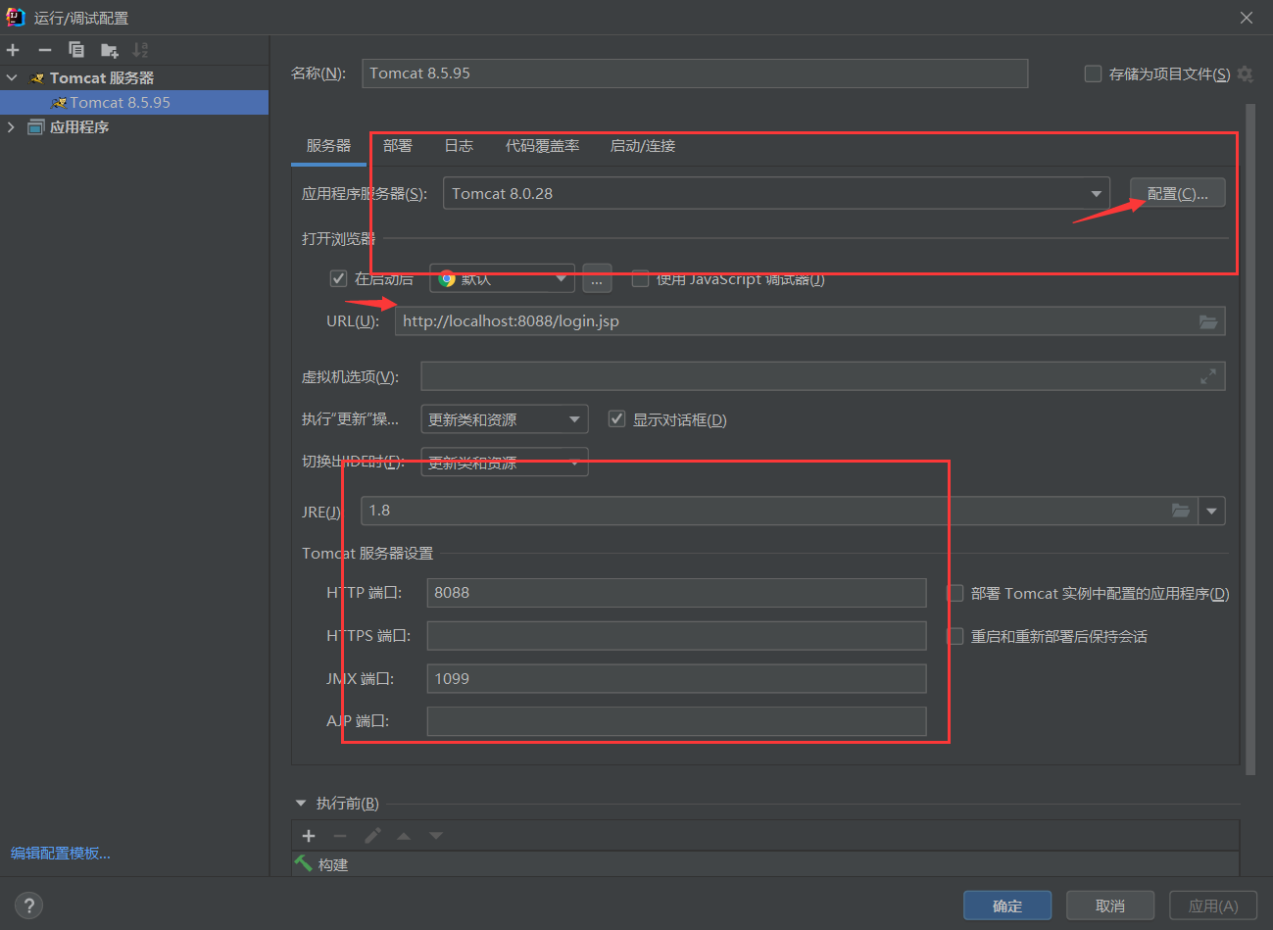This screenshot has height=930, width=1273.
Task: Click the HTTP port field 8088
Action: pyautogui.click(x=676, y=593)
